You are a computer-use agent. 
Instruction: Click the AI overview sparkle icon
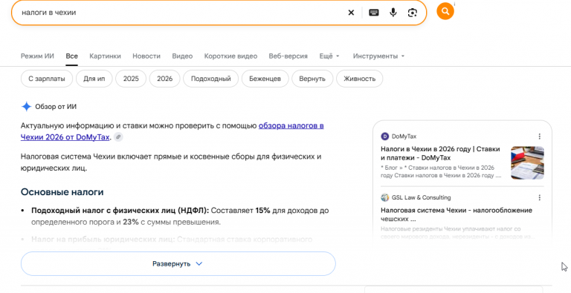(x=26, y=107)
